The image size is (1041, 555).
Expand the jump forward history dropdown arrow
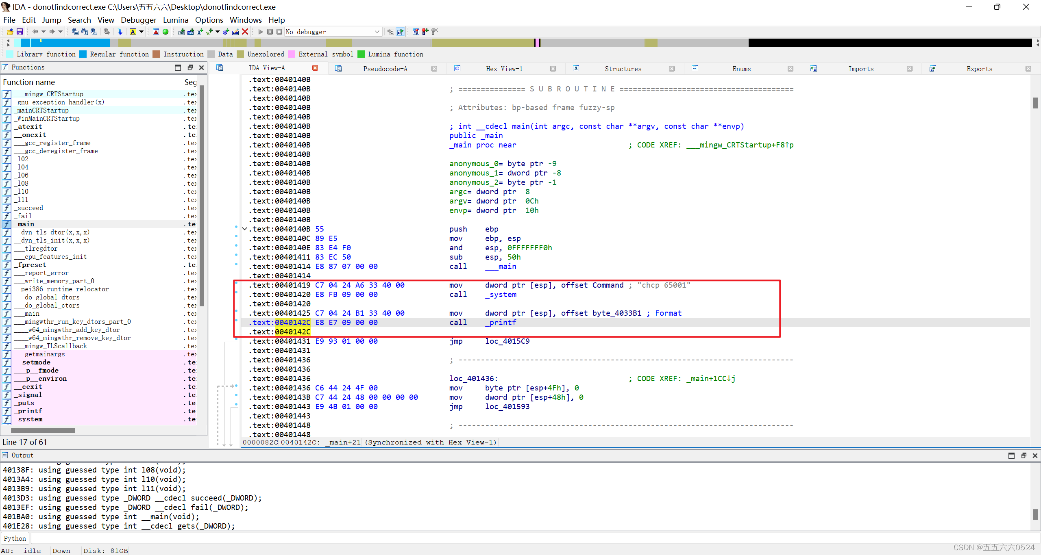click(60, 32)
